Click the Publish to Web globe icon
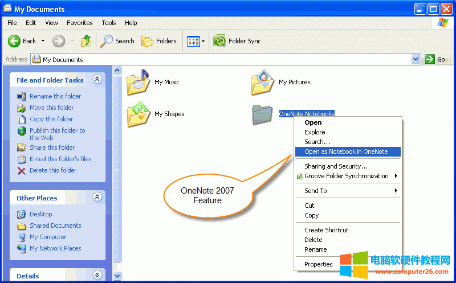Screen dimensions: 456x283 point(22,131)
